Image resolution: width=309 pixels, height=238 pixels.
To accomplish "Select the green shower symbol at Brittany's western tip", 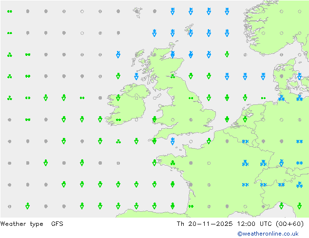I will 154,162.
